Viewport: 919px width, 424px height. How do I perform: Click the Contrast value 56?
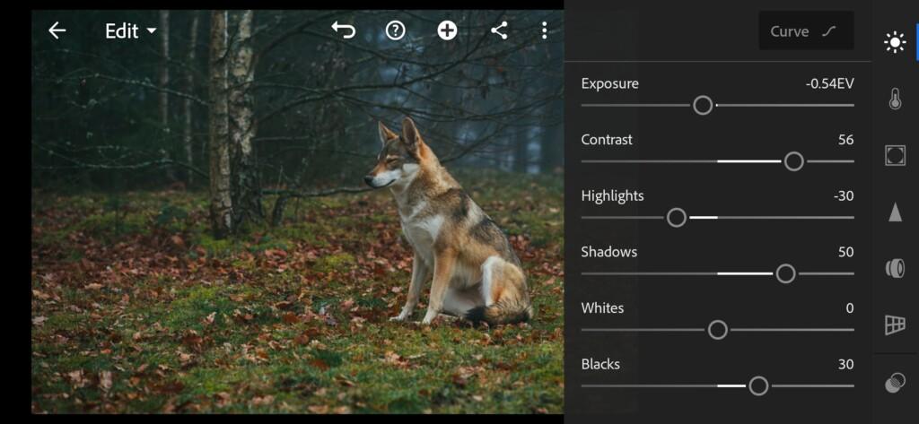[845, 140]
